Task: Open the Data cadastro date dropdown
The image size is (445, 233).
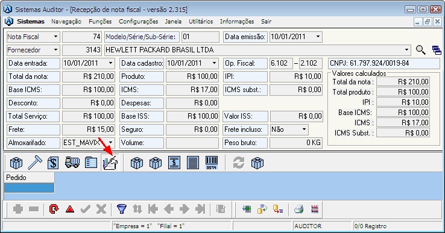Action: (215, 63)
